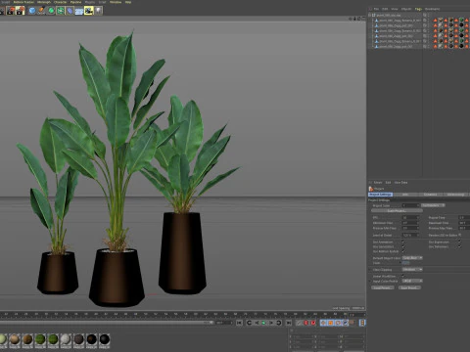Expand the View Clipping disclosure triangle
The width and height of the screenshot is (470, 352).
pos(370,270)
